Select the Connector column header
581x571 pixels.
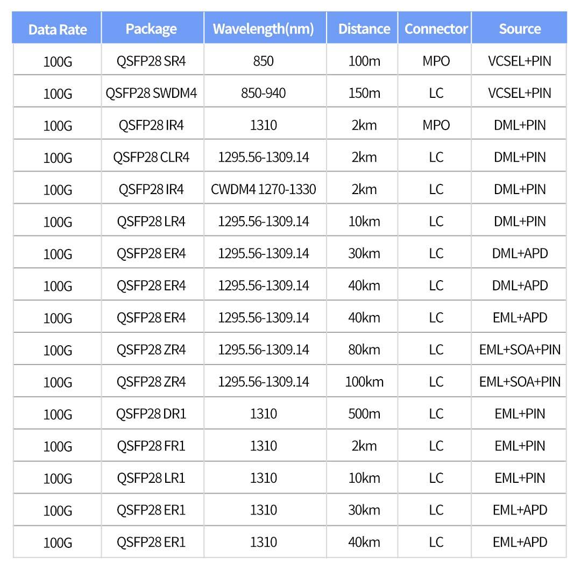(x=436, y=28)
